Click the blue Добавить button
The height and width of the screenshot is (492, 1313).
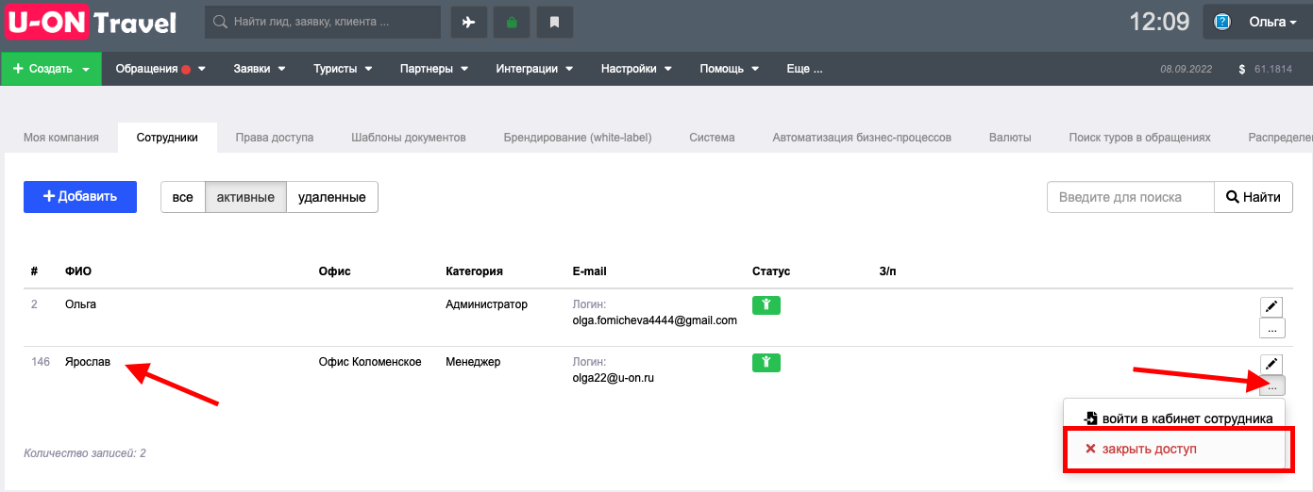80,197
